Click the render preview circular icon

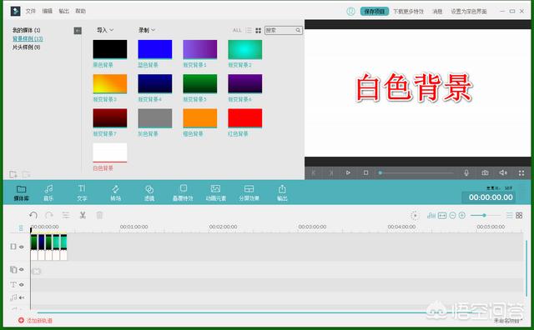(415, 215)
